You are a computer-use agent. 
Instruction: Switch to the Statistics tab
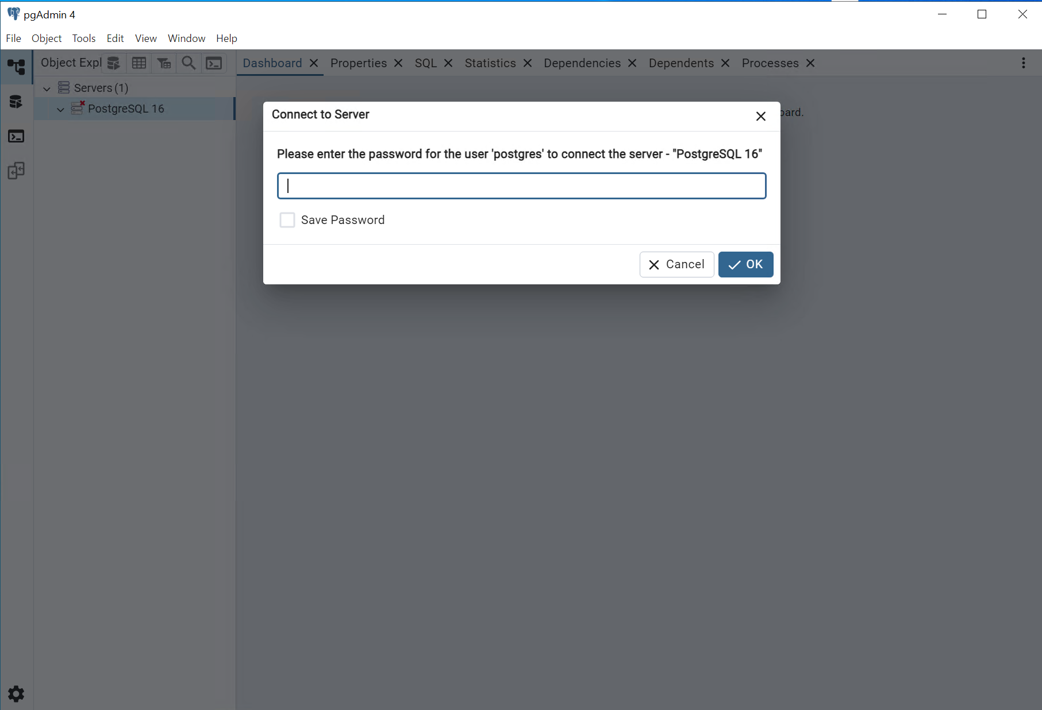point(490,63)
